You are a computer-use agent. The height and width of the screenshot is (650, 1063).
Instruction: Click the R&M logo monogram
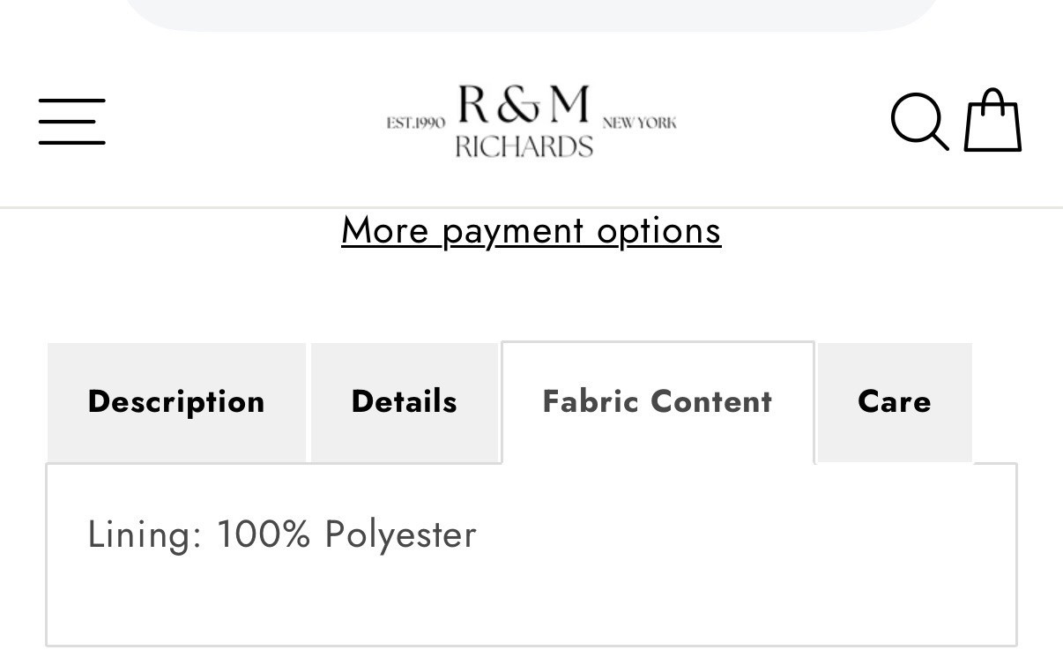tap(524, 107)
